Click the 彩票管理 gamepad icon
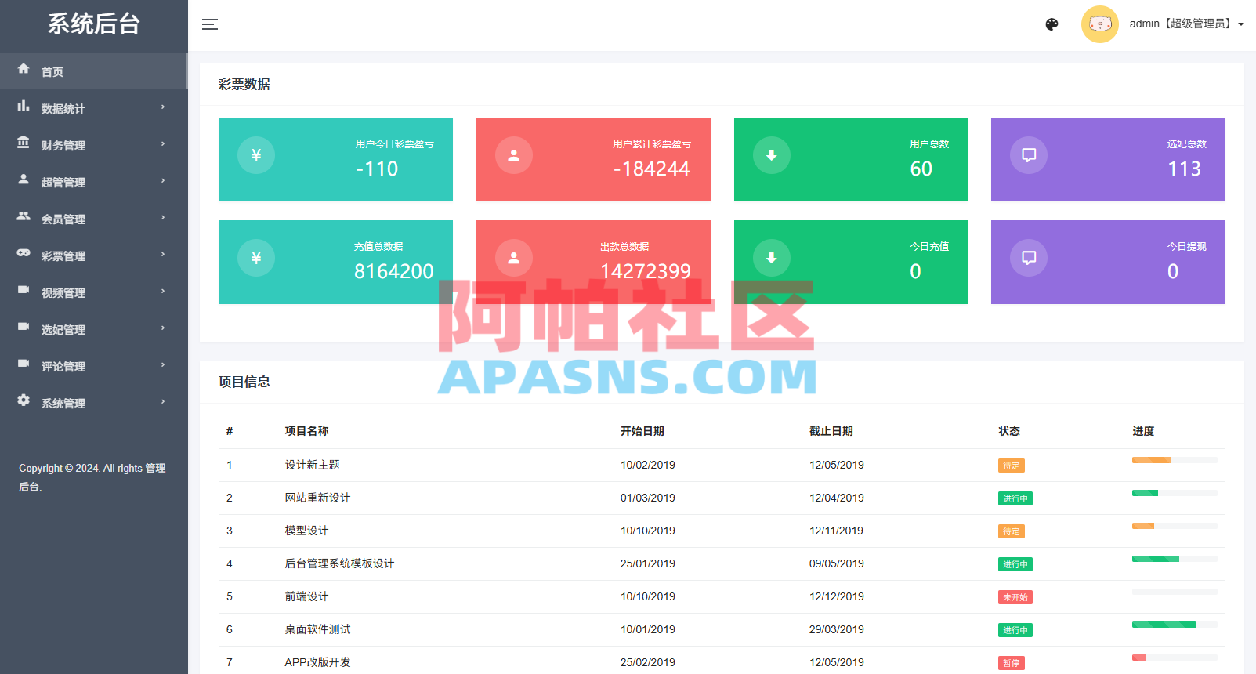Viewport: 1256px width, 674px height. point(24,253)
